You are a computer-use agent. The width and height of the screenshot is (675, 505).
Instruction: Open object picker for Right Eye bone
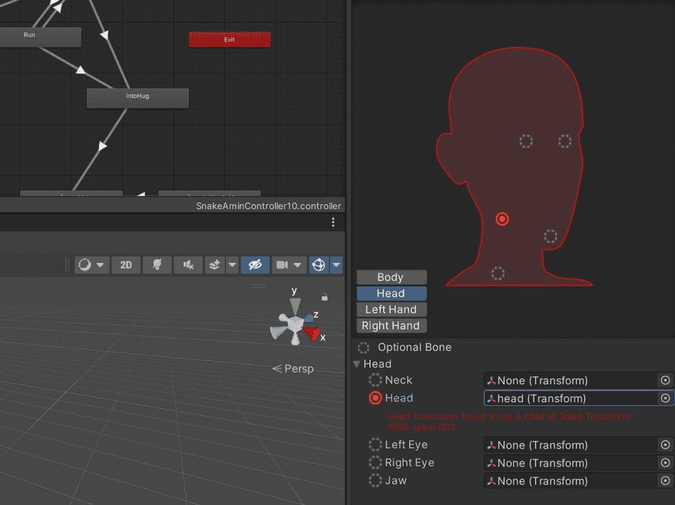pyautogui.click(x=666, y=463)
